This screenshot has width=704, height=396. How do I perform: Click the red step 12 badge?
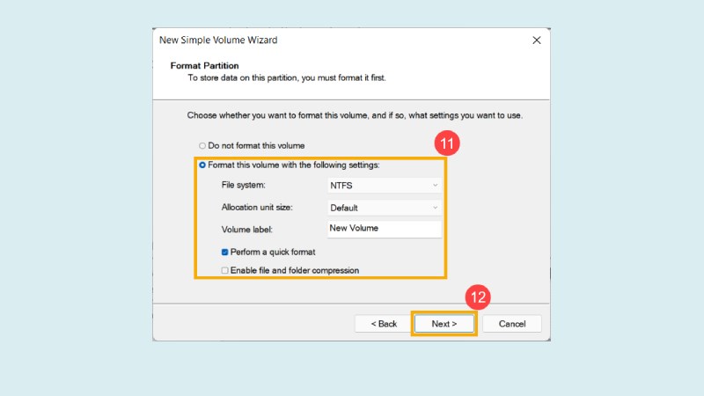click(x=478, y=297)
